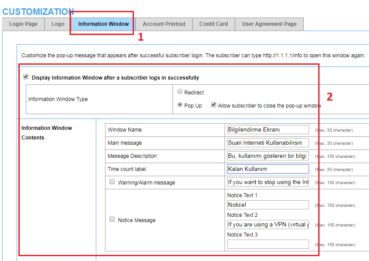Select the Redirect radio button
The height and width of the screenshot is (261, 369).
click(x=180, y=92)
